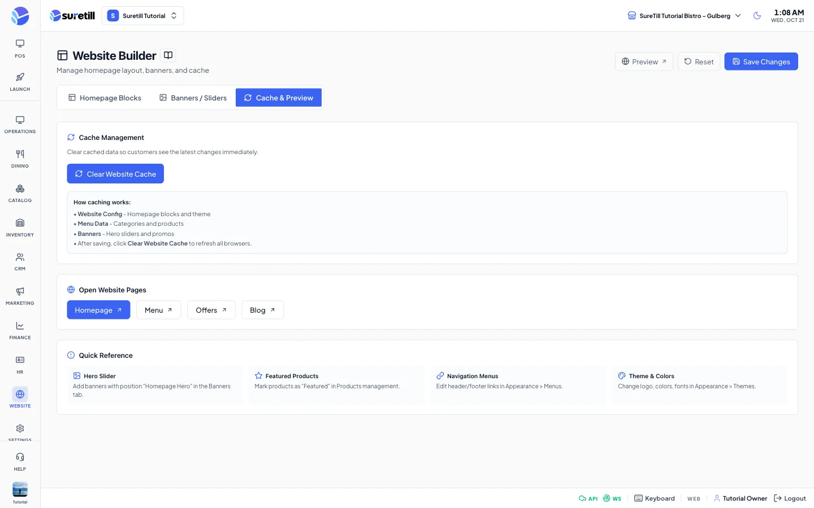Open the Catalog section

(x=20, y=194)
